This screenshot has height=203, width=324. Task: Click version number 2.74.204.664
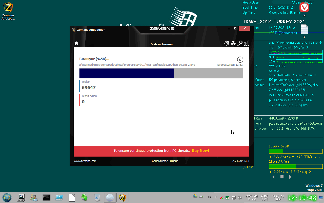click(x=241, y=161)
